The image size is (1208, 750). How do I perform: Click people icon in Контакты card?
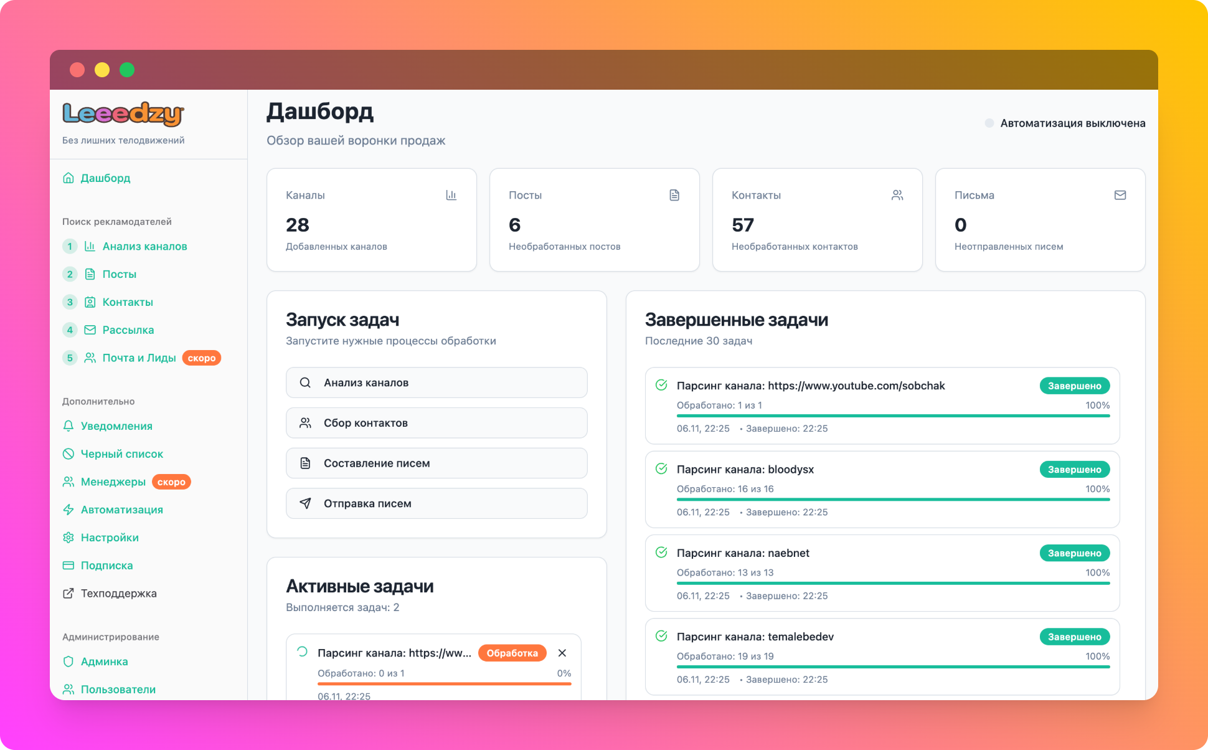pyautogui.click(x=897, y=196)
